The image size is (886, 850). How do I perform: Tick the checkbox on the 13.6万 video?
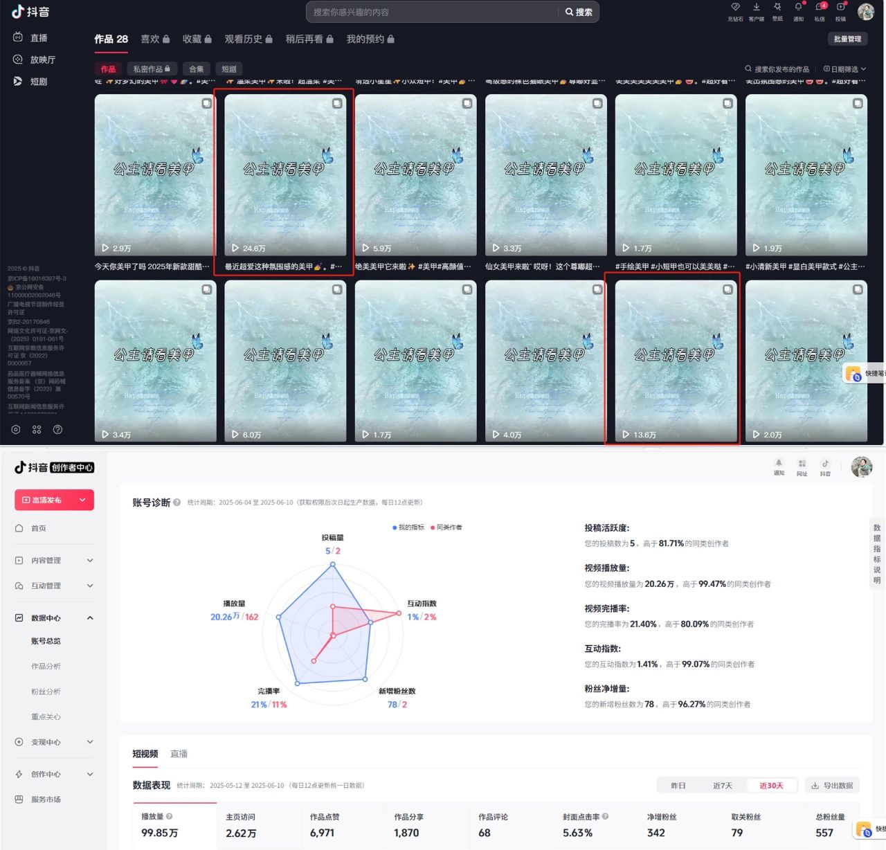coord(727,289)
